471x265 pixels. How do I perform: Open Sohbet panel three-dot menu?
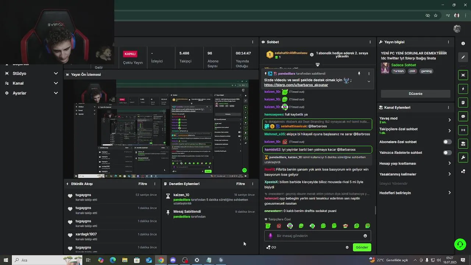tap(370, 42)
